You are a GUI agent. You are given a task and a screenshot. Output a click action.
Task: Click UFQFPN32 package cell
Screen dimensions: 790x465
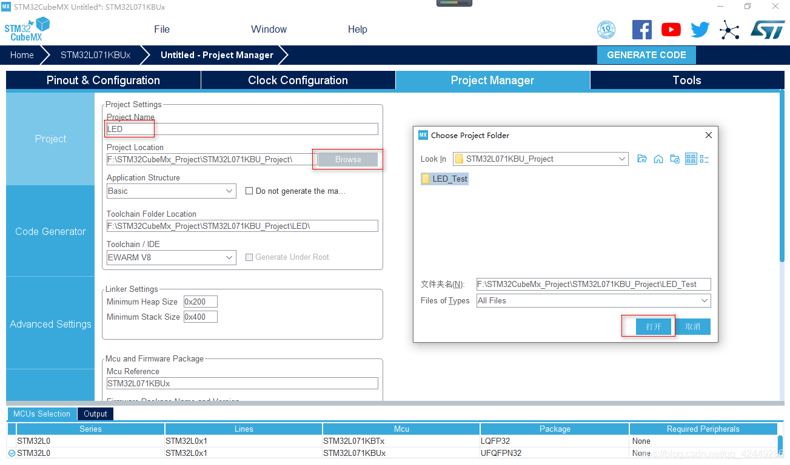click(x=555, y=453)
